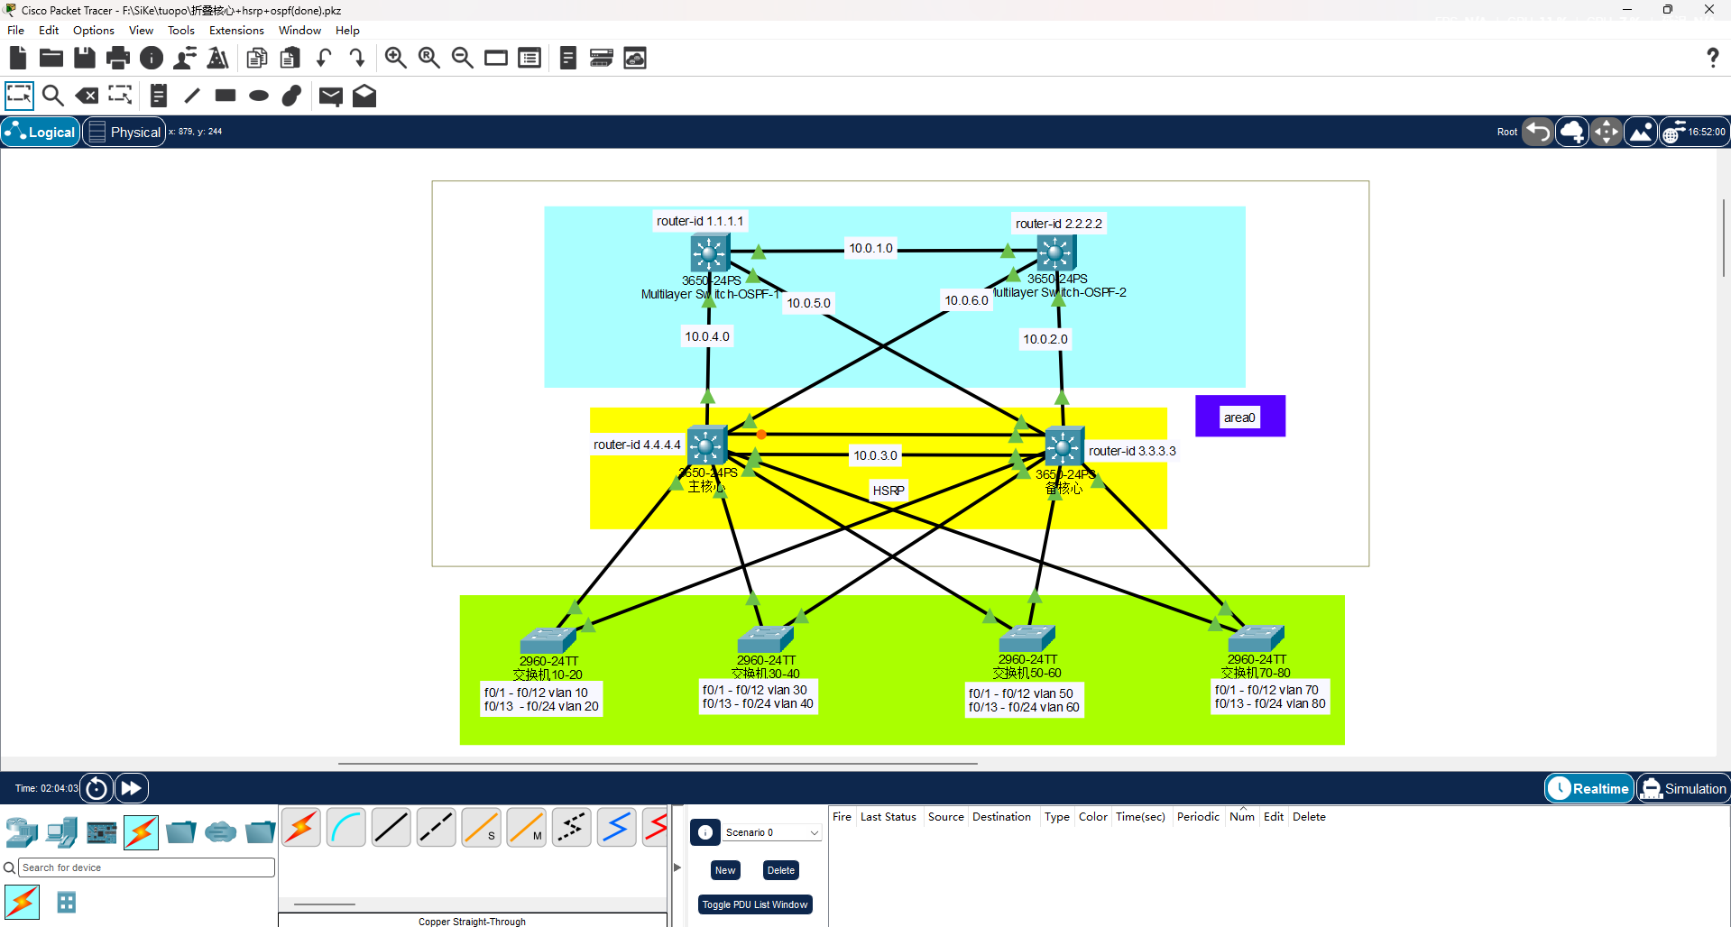The width and height of the screenshot is (1731, 927).
Task: Add a complex PDU open envelope
Action: tap(364, 96)
